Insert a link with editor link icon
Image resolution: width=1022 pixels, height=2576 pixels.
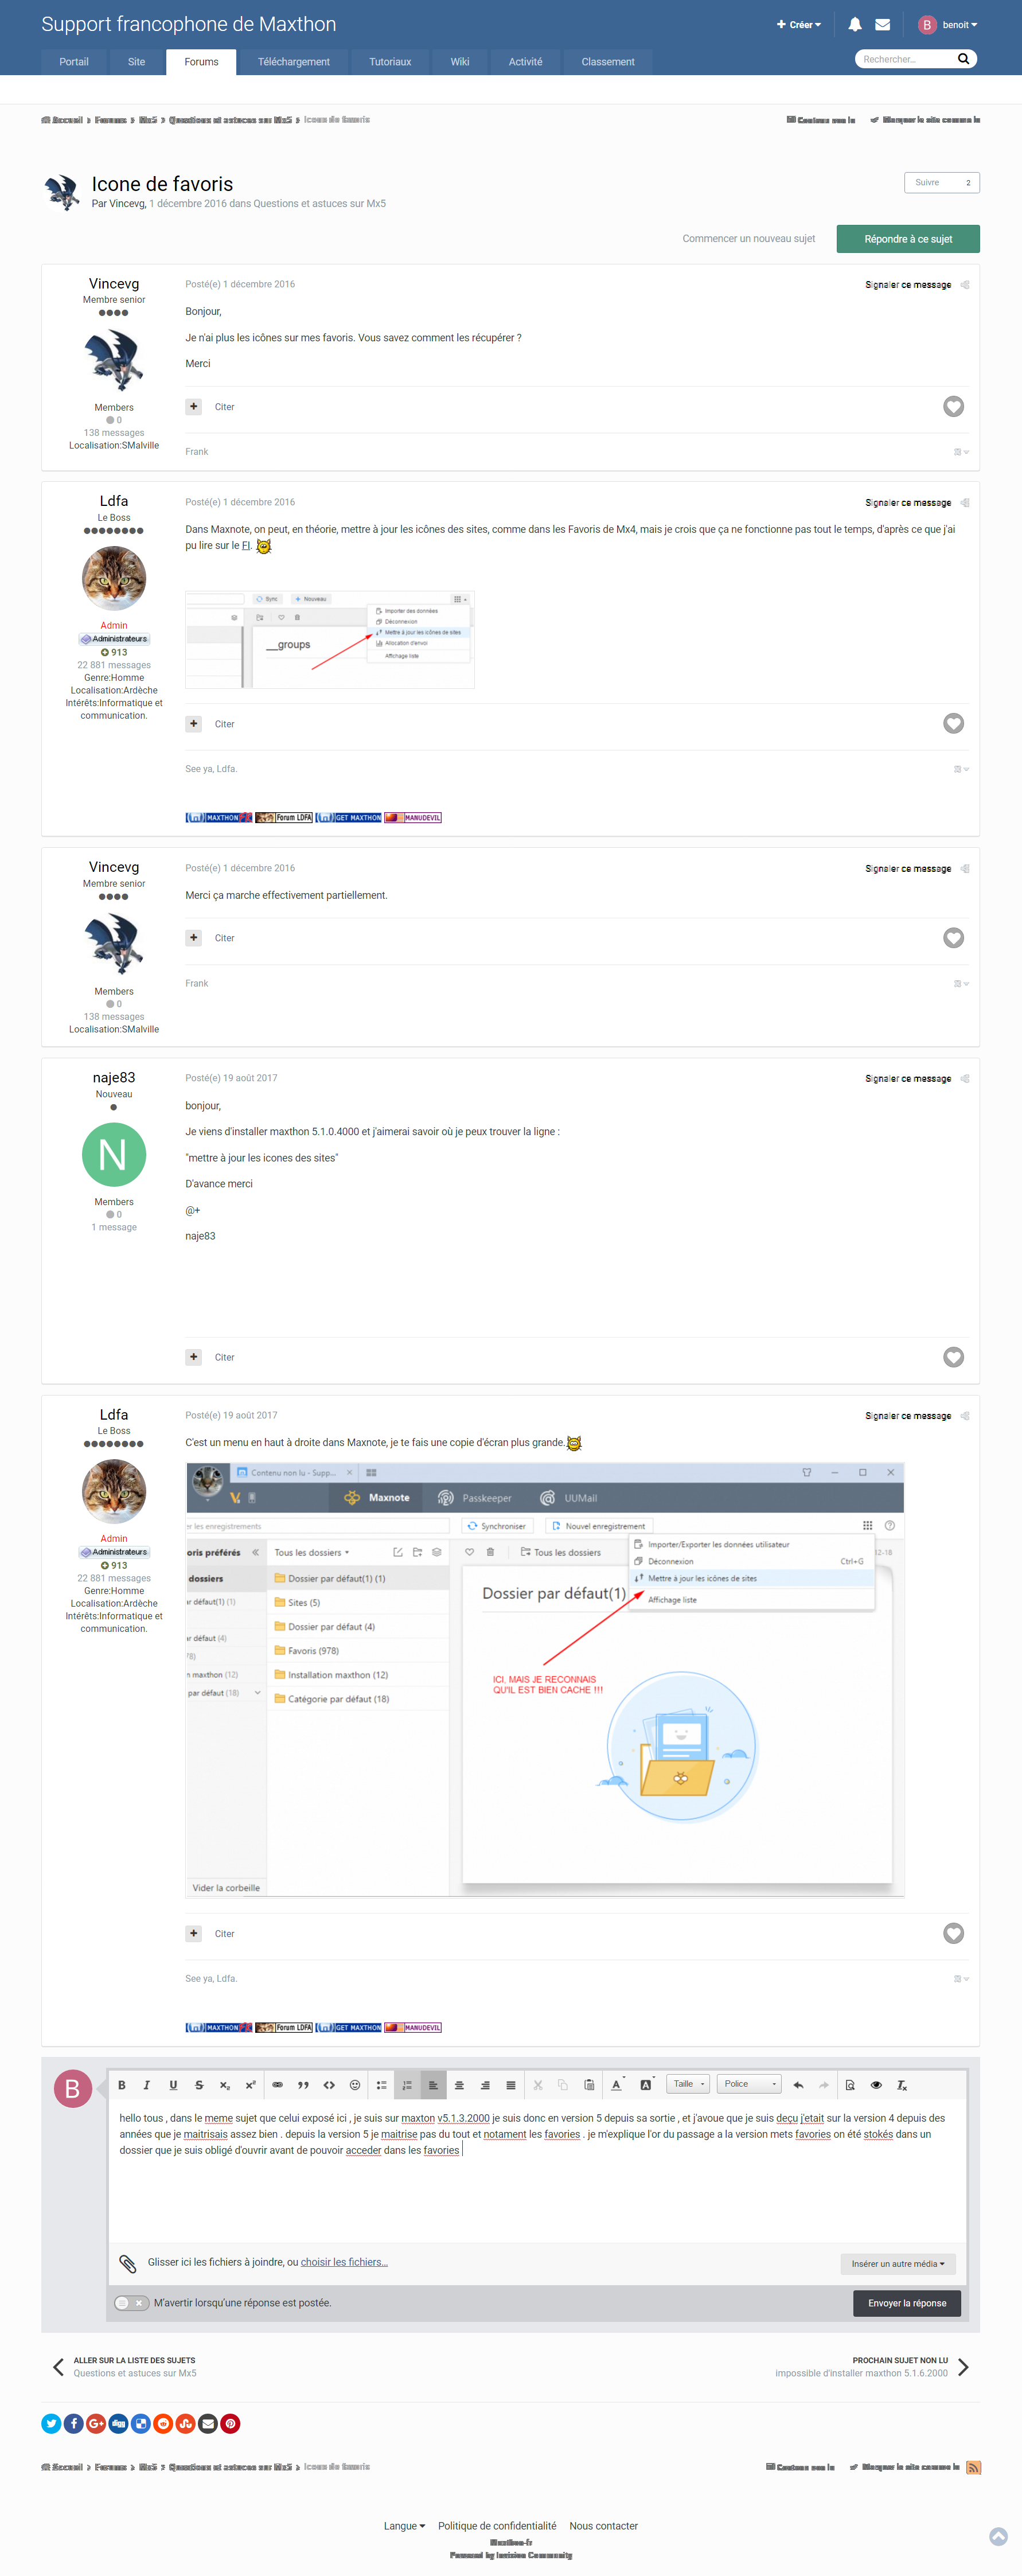click(x=277, y=2085)
